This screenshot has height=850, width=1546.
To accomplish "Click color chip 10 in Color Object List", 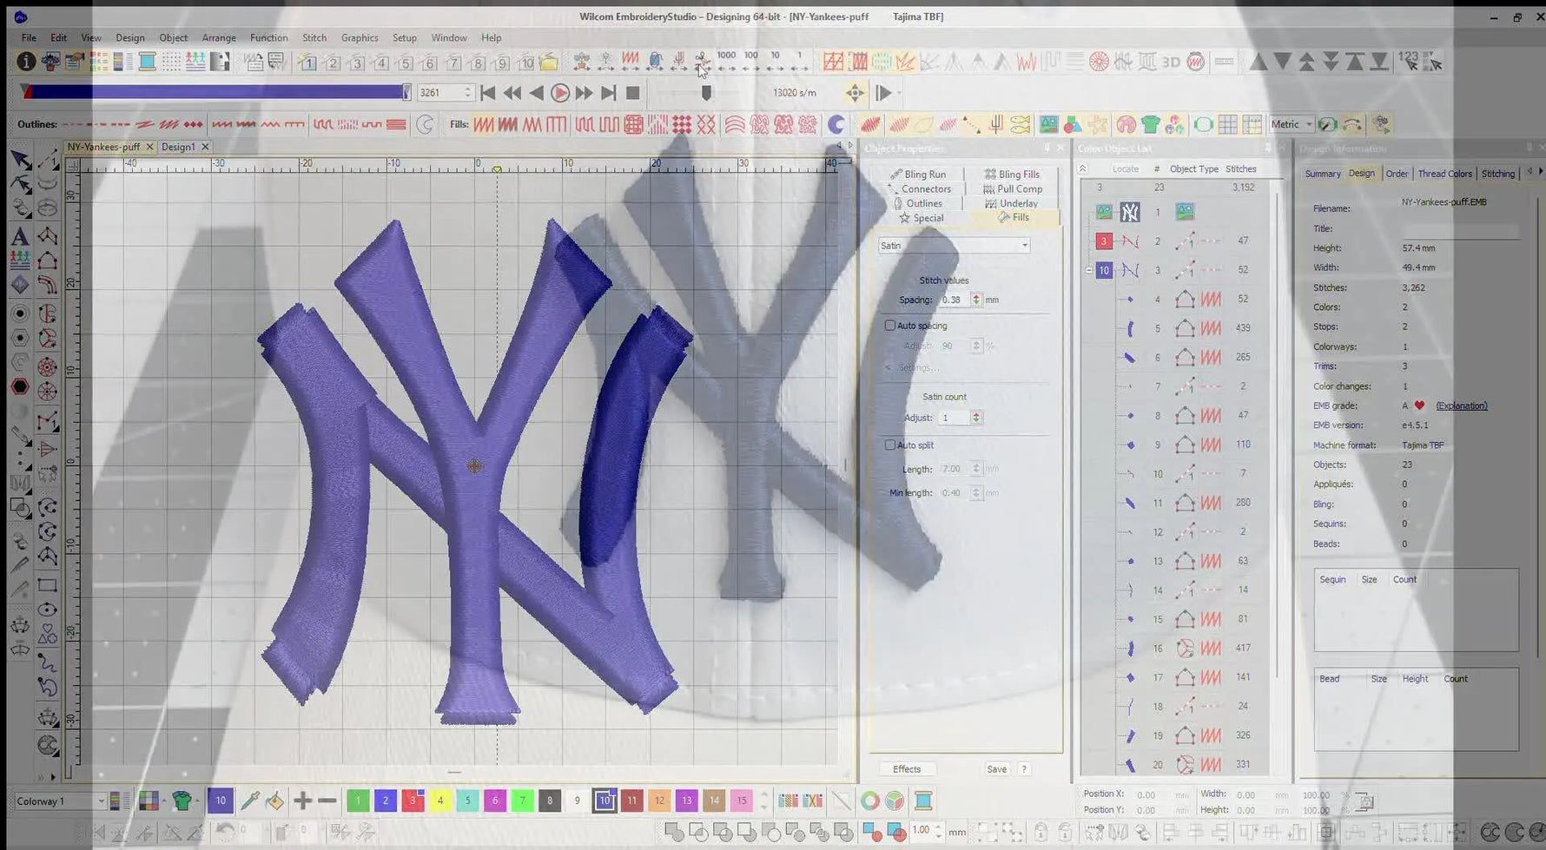I will pyautogui.click(x=1104, y=270).
